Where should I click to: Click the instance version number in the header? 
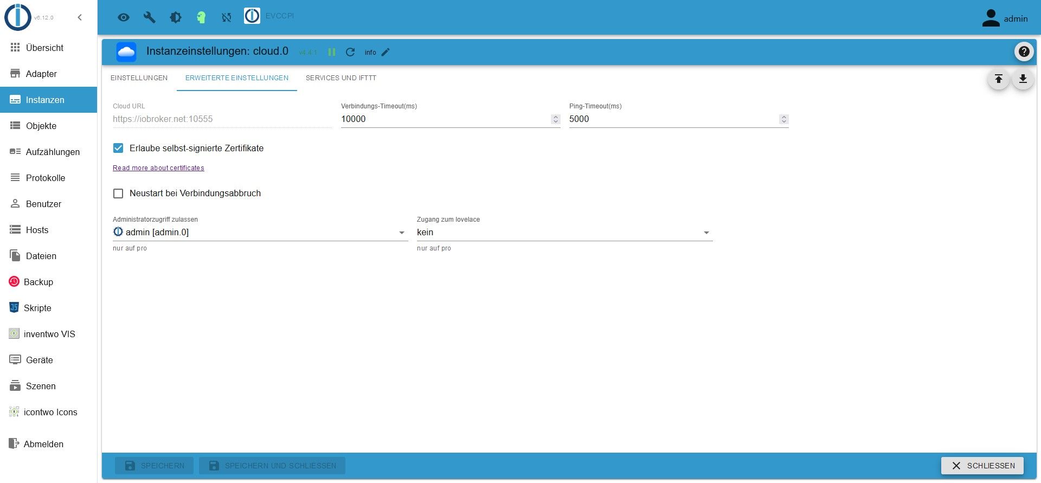[x=308, y=53]
